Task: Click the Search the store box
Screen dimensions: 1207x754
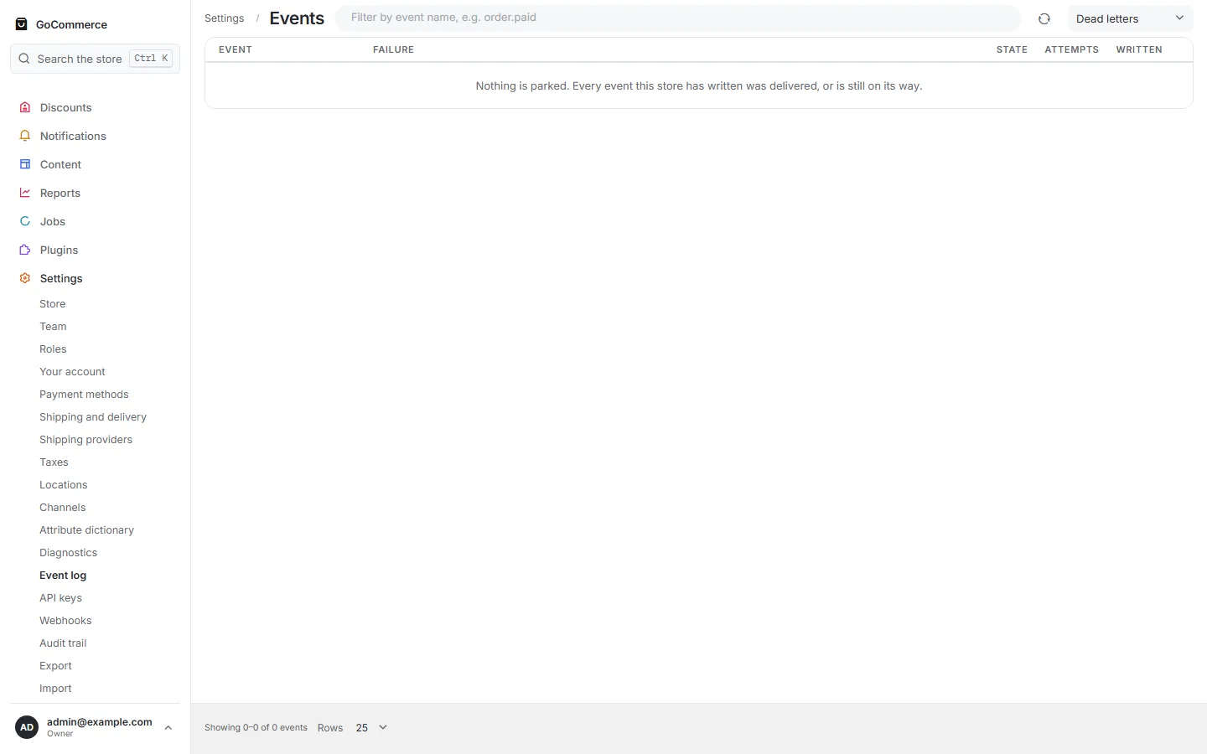Action: [x=95, y=59]
